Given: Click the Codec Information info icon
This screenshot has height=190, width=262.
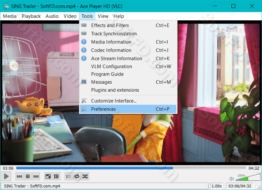Looking at the screenshot, I should (84, 50).
